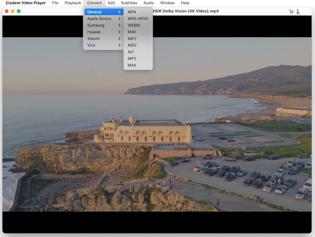
Task: Click the video area to pause playback
Action: coord(210,140)
